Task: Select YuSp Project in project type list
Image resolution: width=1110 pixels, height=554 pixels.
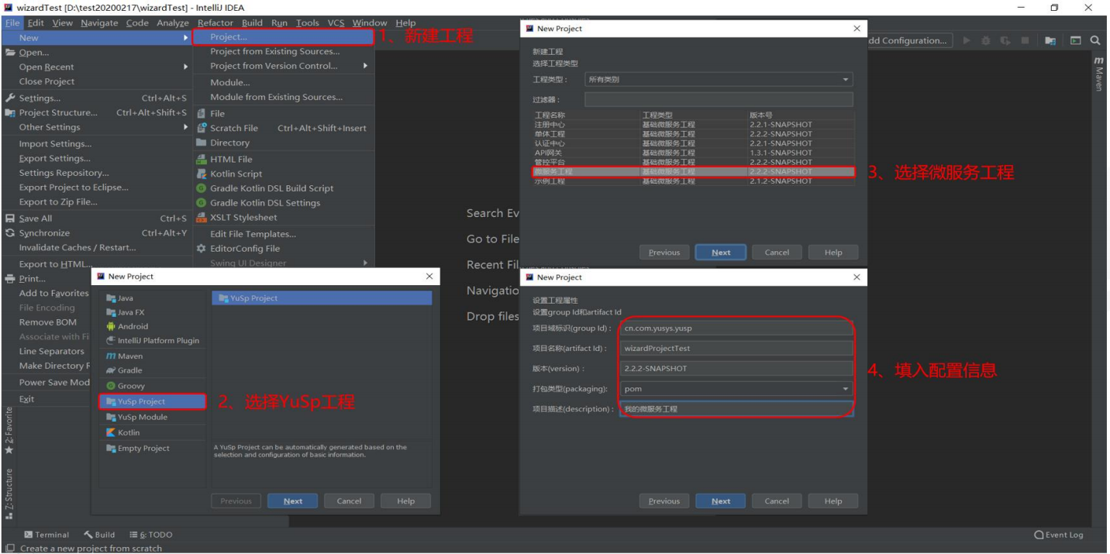Action: pyautogui.click(x=153, y=401)
